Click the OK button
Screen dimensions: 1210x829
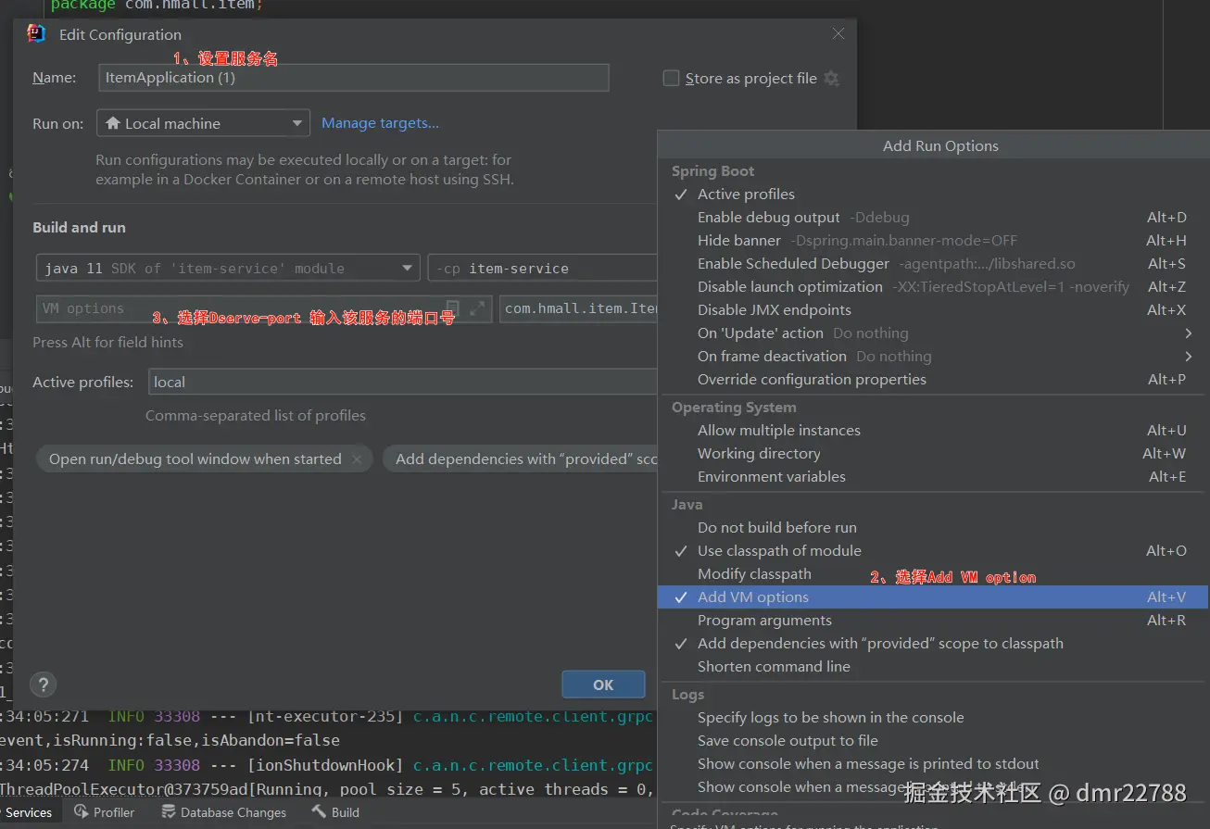pos(603,685)
